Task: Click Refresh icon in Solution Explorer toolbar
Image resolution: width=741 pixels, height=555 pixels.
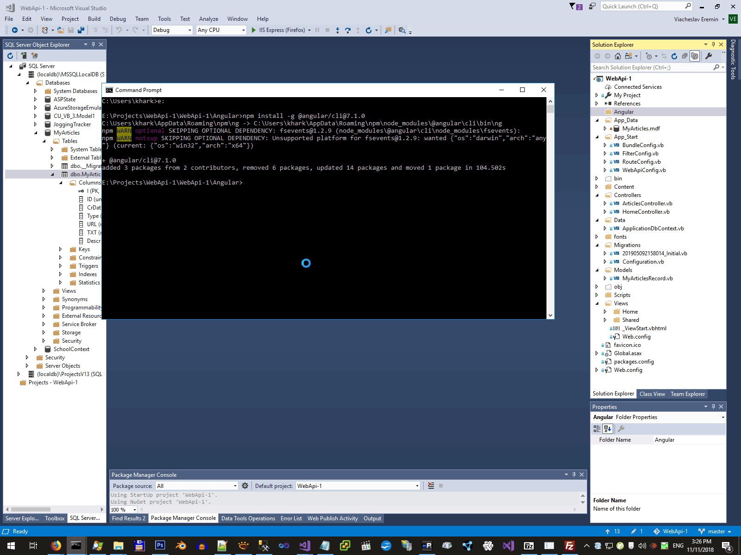Action: (x=674, y=56)
